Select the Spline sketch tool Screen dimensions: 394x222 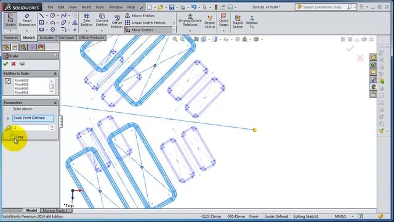63,15
